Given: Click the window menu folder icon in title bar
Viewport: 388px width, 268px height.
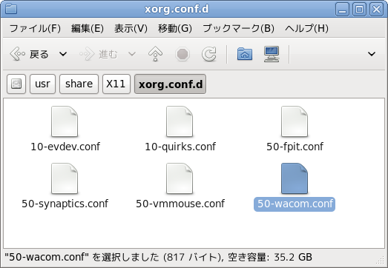Looking at the screenshot, I should [x=11, y=10].
